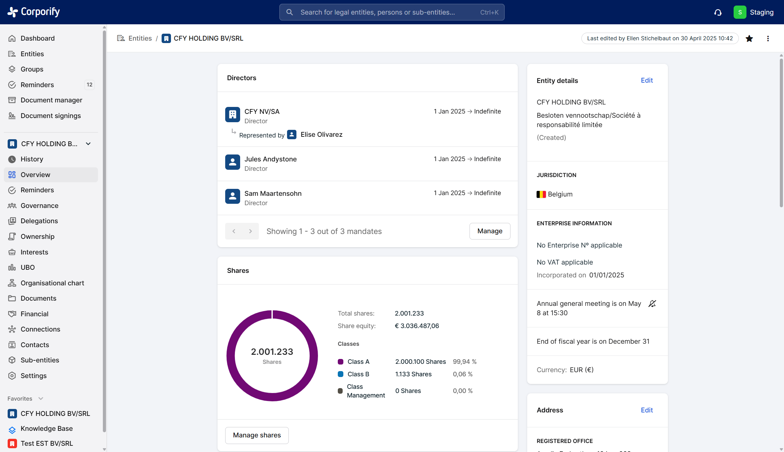The width and height of the screenshot is (784, 452).
Task: Open the three-dot more options menu
Action: (768, 39)
